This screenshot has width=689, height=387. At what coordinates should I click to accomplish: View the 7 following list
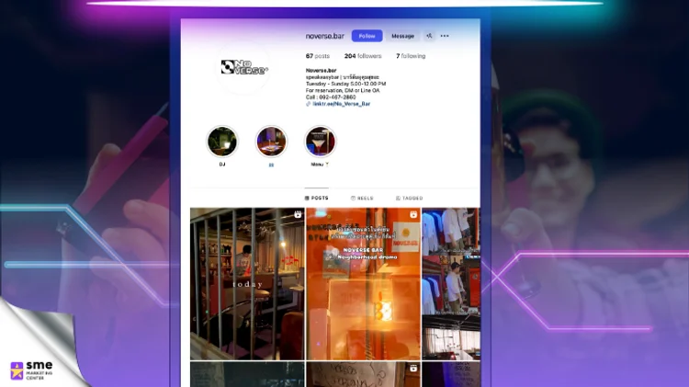411,56
